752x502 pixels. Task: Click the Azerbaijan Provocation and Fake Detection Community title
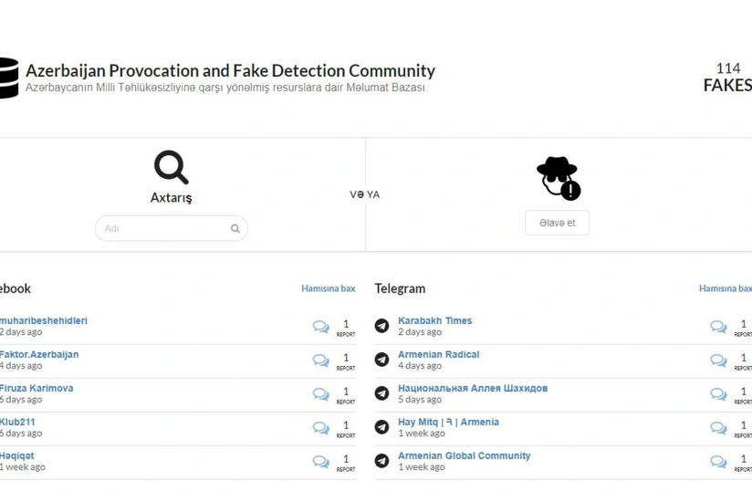[230, 71]
